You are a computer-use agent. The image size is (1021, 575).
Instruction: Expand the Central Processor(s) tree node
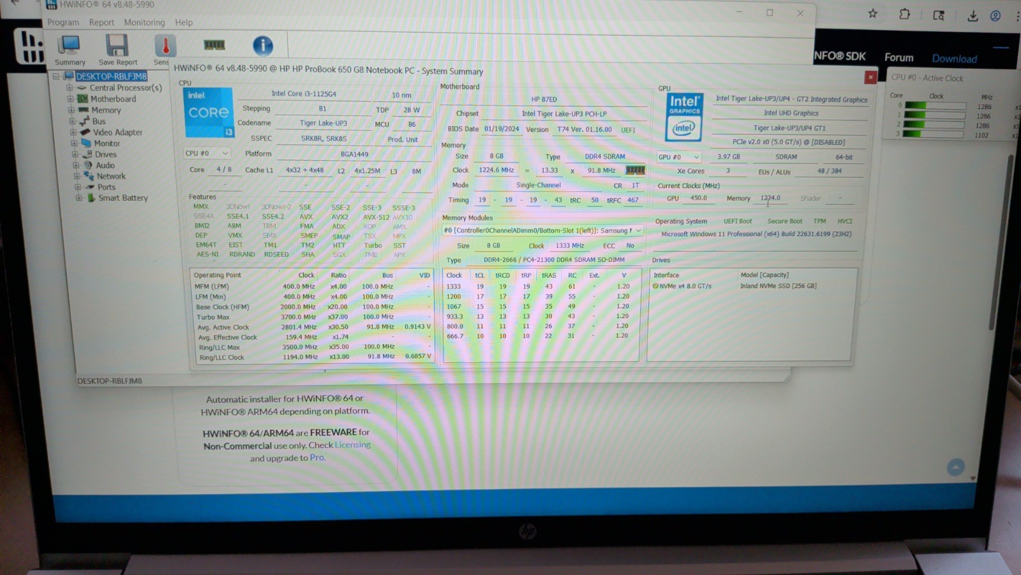(x=70, y=87)
